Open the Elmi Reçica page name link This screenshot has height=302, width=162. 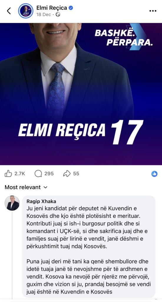[x=52, y=8]
